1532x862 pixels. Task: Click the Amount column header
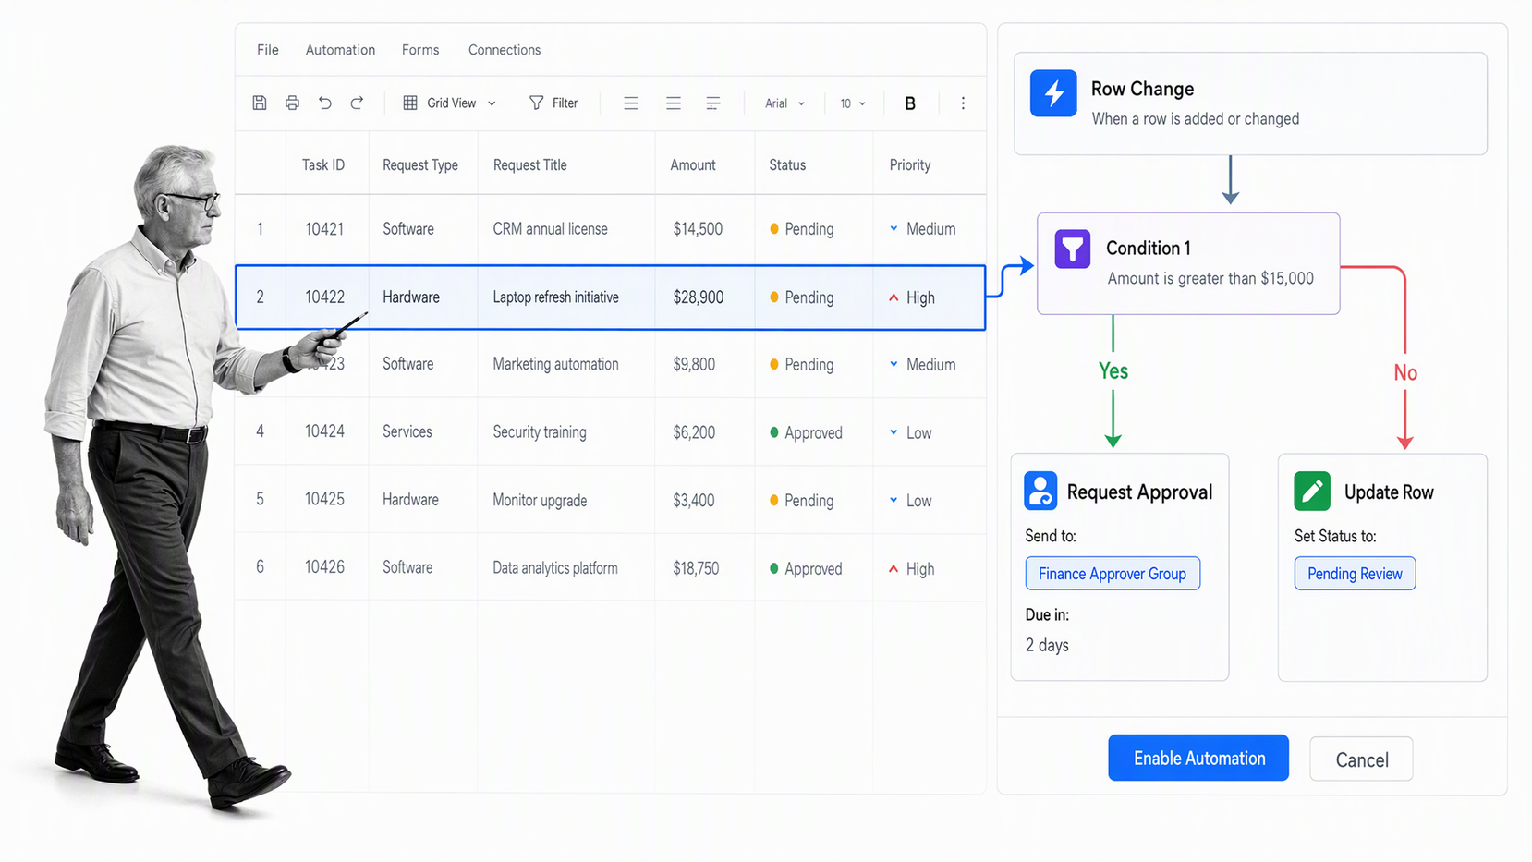(x=693, y=164)
